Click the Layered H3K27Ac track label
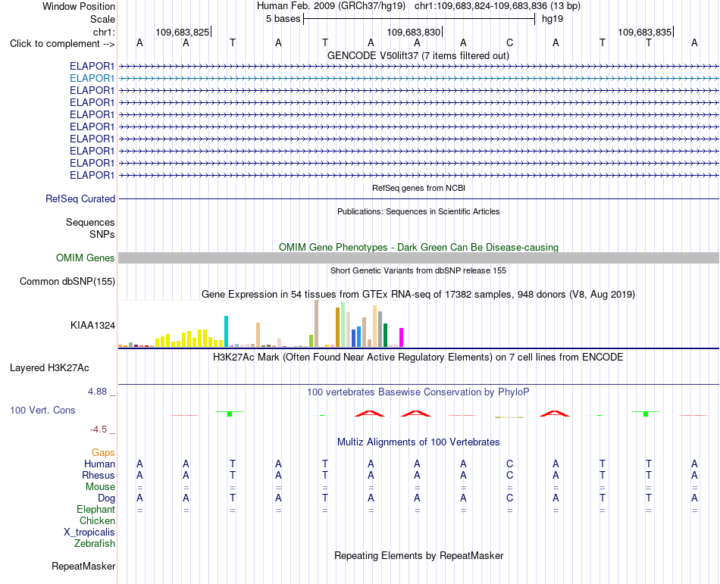This screenshot has width=720, height=584. point(49,368)
